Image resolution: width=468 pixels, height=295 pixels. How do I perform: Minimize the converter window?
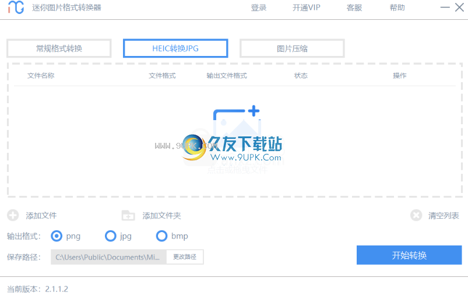(445, 8)
